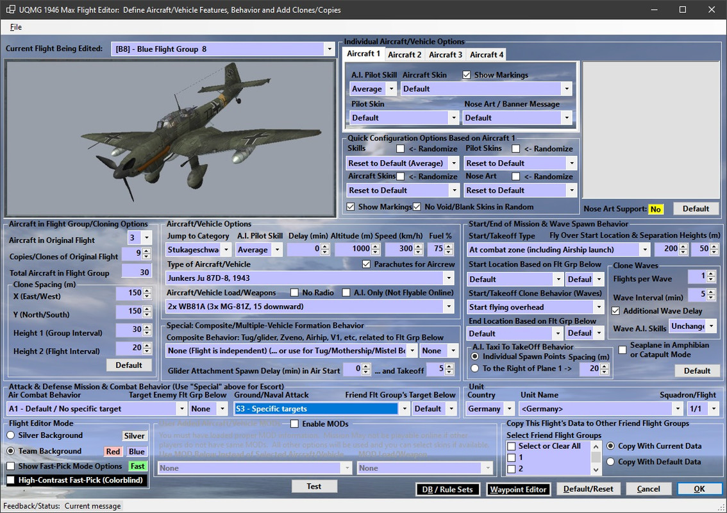Toggle Additional Wave Delay checkbox
The height and width of the screenshot is (513, 727).
pos(615,311)
